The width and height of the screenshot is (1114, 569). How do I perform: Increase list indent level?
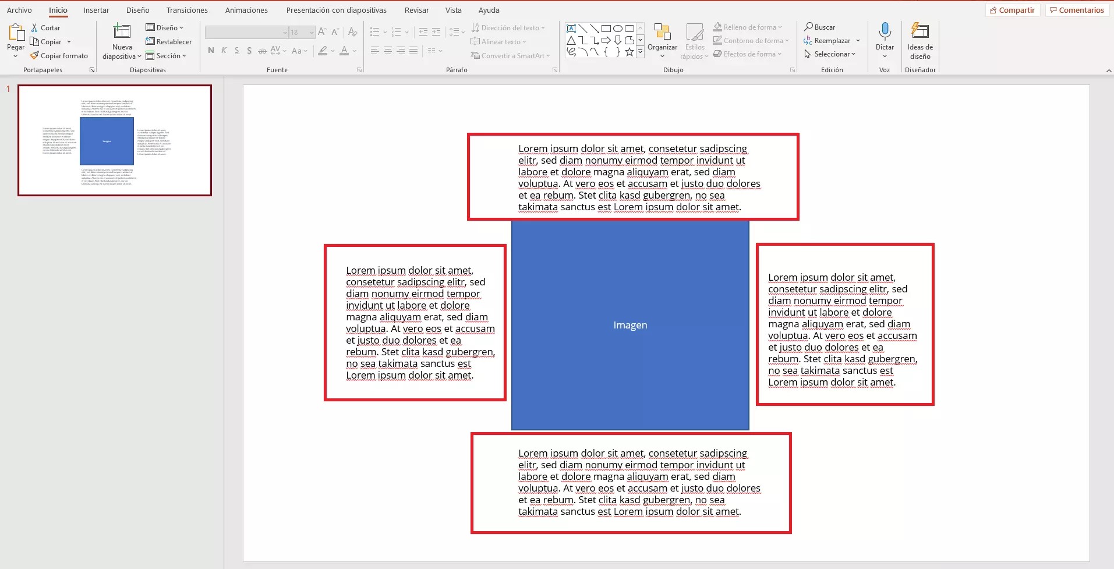coord(436,32)
